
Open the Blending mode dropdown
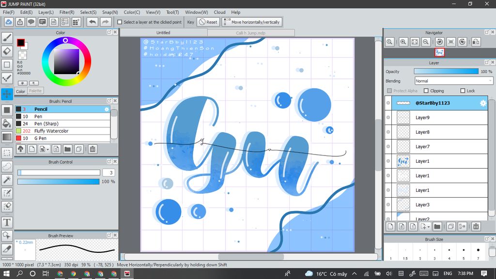click(453, 81)
